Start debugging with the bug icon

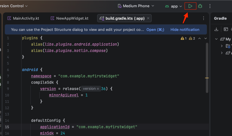tap(200, 6)
